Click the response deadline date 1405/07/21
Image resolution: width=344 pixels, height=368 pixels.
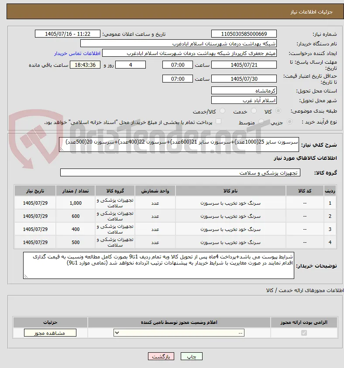tap(244, 65)
